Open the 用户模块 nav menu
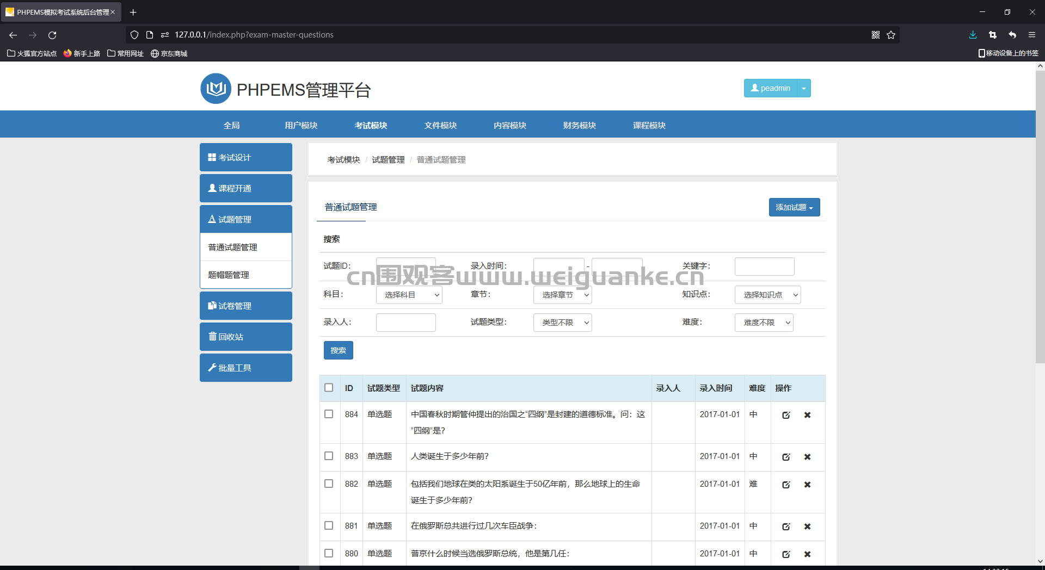 pos(301,125)
